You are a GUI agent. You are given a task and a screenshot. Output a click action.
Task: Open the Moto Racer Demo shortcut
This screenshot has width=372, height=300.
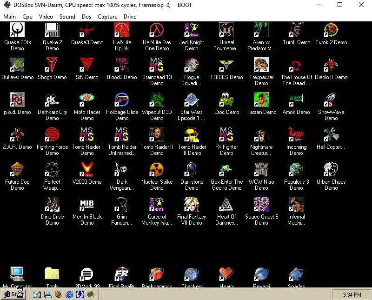click(87, 100)
